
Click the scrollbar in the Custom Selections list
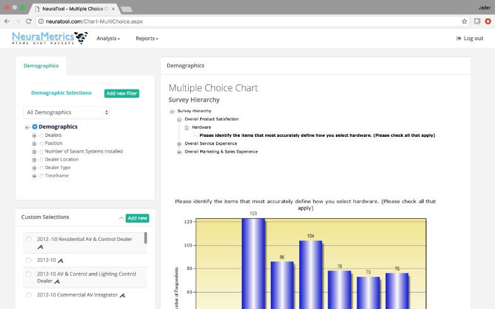[x=145, y=238]
